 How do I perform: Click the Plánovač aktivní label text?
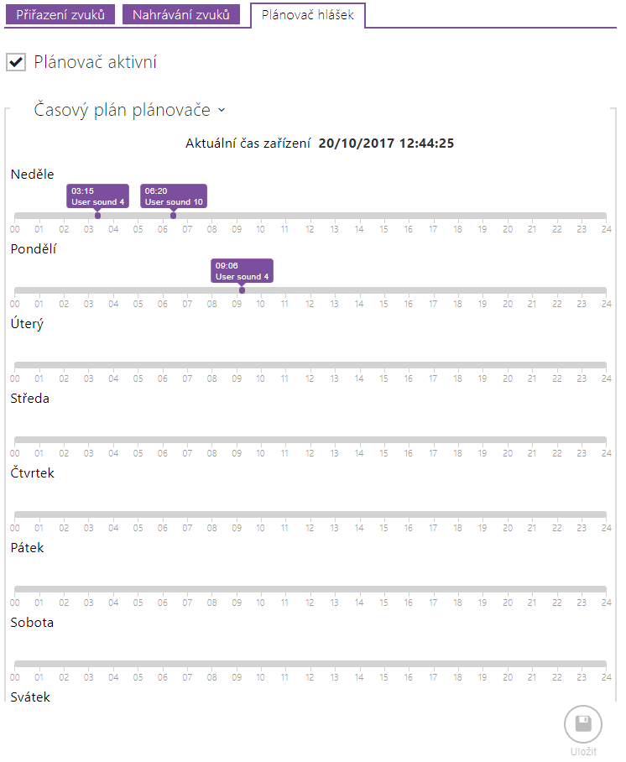tap(96, 62)
